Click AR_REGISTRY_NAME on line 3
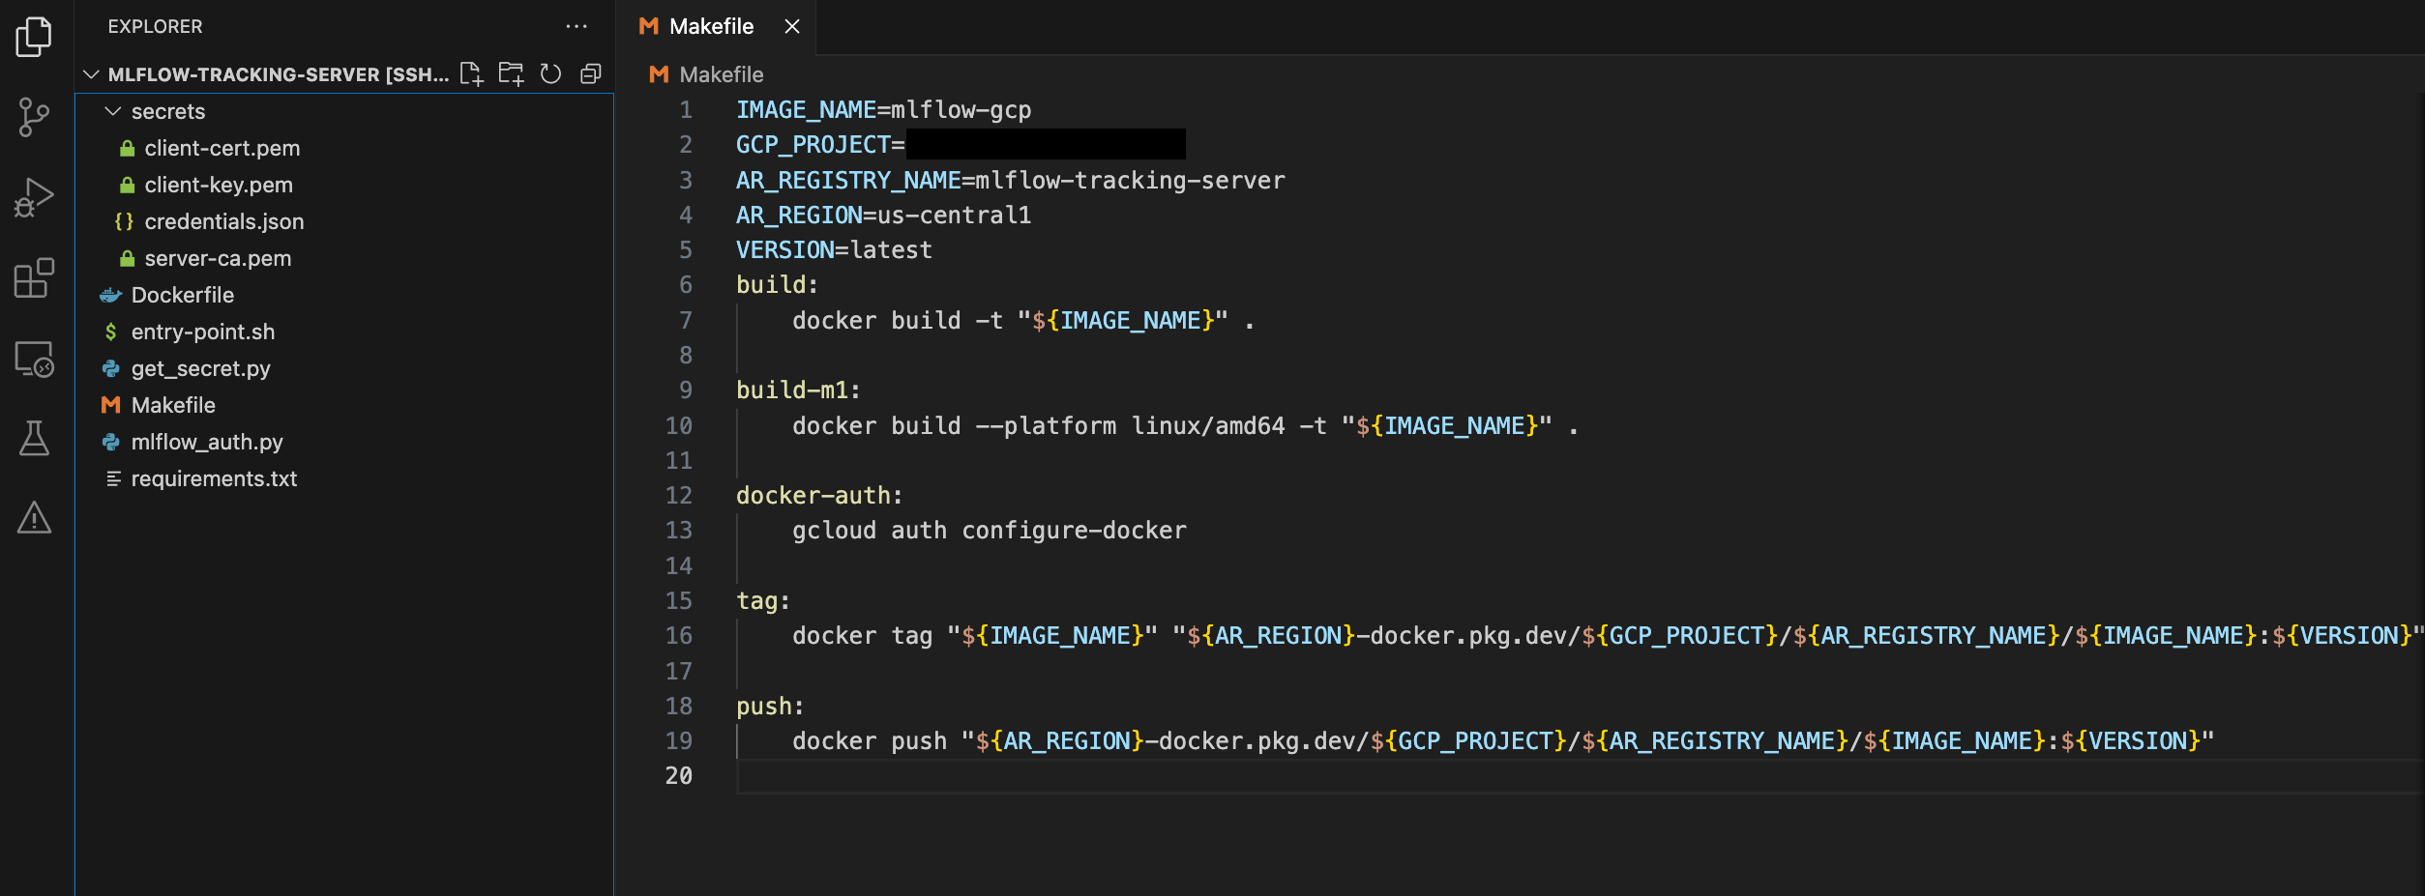This screenshot has height=896, width=2425. pyautogui.click(x=848, y=180)
